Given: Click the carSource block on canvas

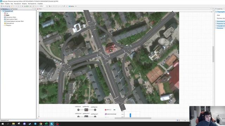Looking at the screenshot, I should (x=78, y=110).
